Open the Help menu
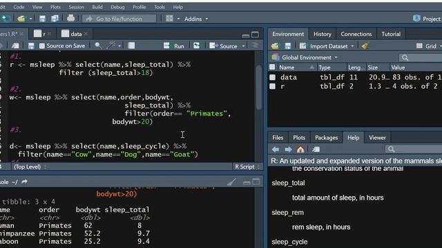 click(178, 7)
